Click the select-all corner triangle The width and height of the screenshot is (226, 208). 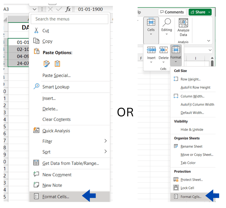coord(6,19)
